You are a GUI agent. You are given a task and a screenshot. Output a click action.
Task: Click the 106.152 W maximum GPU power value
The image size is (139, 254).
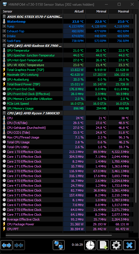(121, 75)
